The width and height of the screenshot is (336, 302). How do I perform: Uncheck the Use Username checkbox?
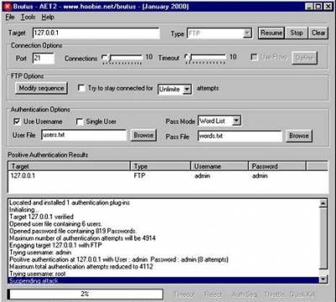[x=17, y=122]
